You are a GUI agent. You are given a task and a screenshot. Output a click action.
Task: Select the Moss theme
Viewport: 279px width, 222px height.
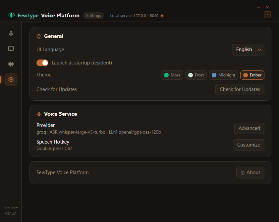(x=172, y=75)
